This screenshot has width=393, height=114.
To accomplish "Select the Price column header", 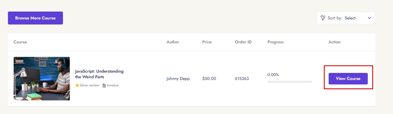I will [x=207, y=42].
